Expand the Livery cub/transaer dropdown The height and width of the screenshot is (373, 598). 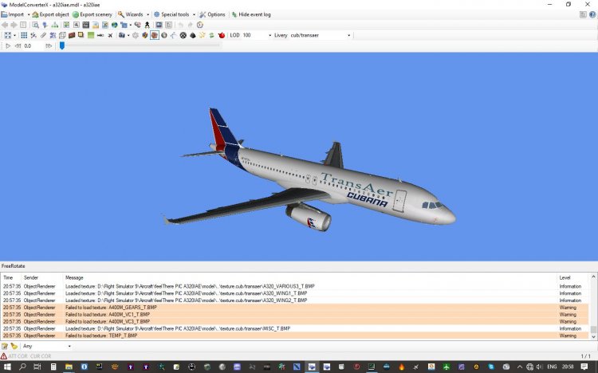[x=348, y=35]
